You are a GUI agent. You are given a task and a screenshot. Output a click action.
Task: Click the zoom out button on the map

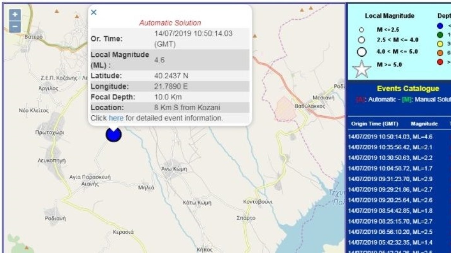point(14,27)
